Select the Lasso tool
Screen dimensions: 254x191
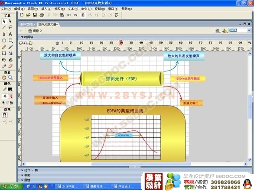(10, 27)
